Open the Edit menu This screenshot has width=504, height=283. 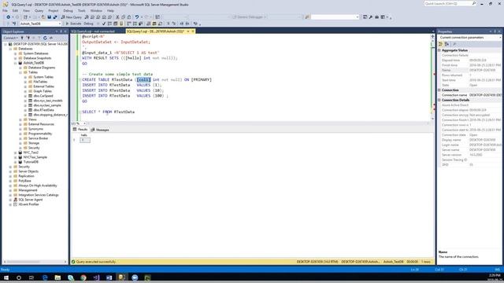point(15,10)
